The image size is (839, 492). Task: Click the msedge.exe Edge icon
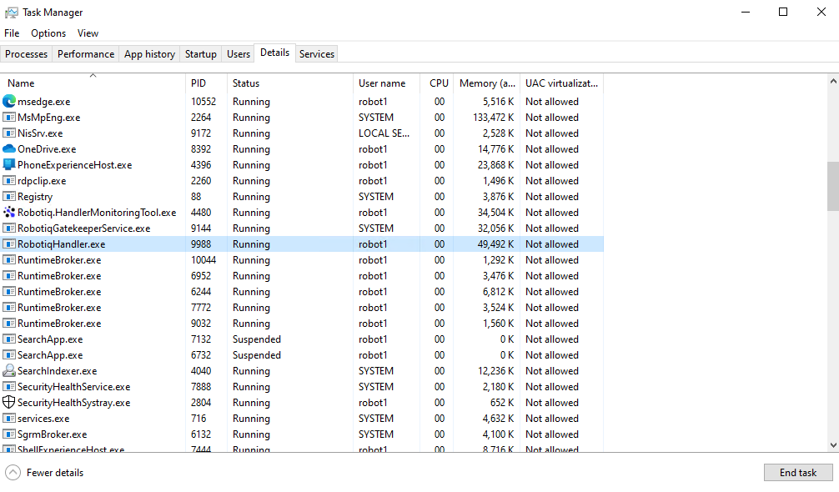[9, 101]
